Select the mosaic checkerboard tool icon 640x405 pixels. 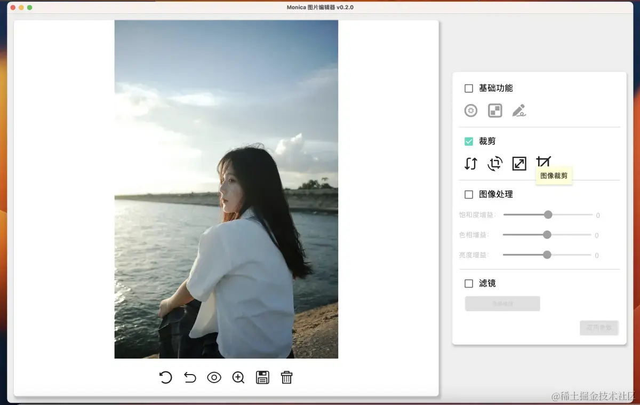[495, 110]
